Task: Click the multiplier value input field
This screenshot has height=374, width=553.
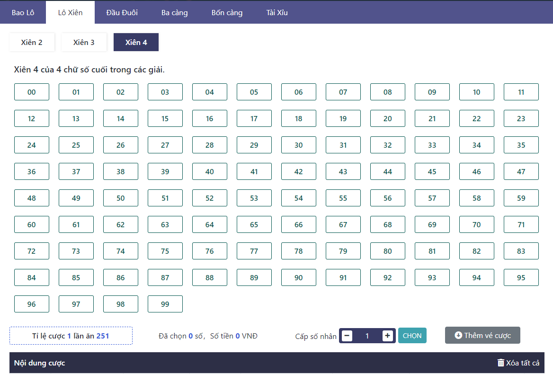Action: [367, 336]
